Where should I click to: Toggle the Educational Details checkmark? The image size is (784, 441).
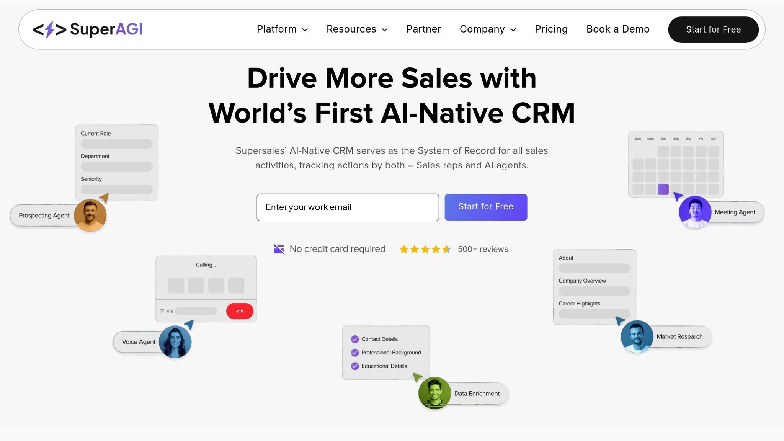355,366
